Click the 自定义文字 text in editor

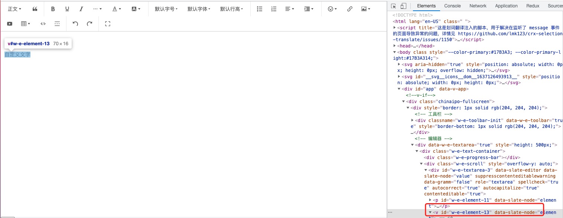(17, 54)
